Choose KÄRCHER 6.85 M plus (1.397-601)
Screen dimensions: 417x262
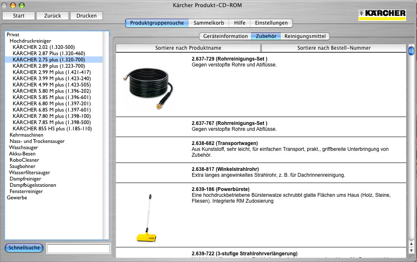click(x=51, y=110)
